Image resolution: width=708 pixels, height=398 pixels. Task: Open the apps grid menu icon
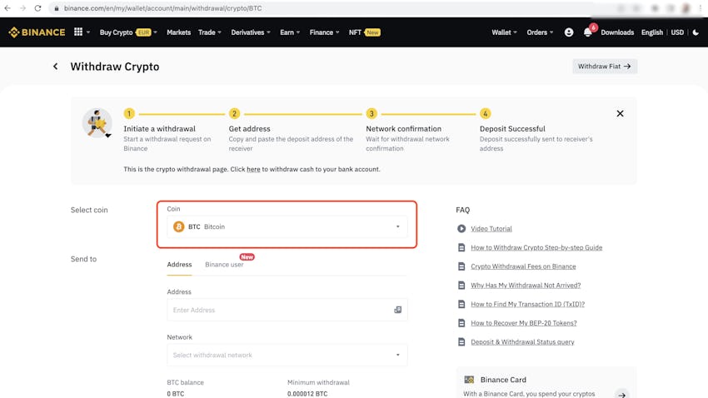coord(78,32)
